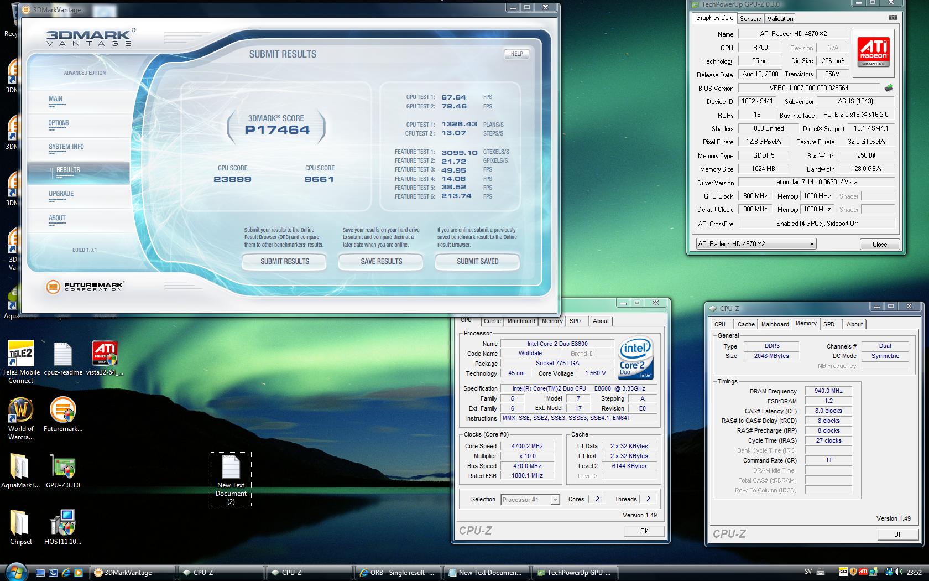The width and height of the screenshot is (929, 581).
Task: Click the Core Speed value 4700.2 MHz in CPU-Z
Action: click(527, 446)
